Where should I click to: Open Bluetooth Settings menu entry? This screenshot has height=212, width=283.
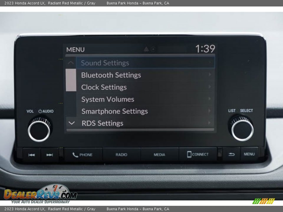click(145, 75)
